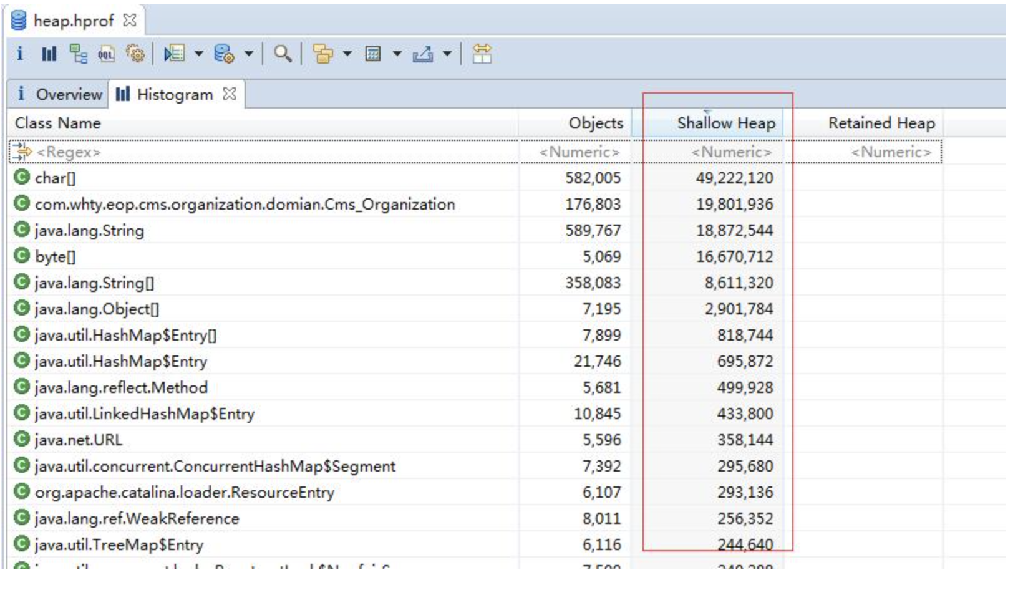Open the OQL query editor icon
Screen dimensions: 1018x590
106,54
